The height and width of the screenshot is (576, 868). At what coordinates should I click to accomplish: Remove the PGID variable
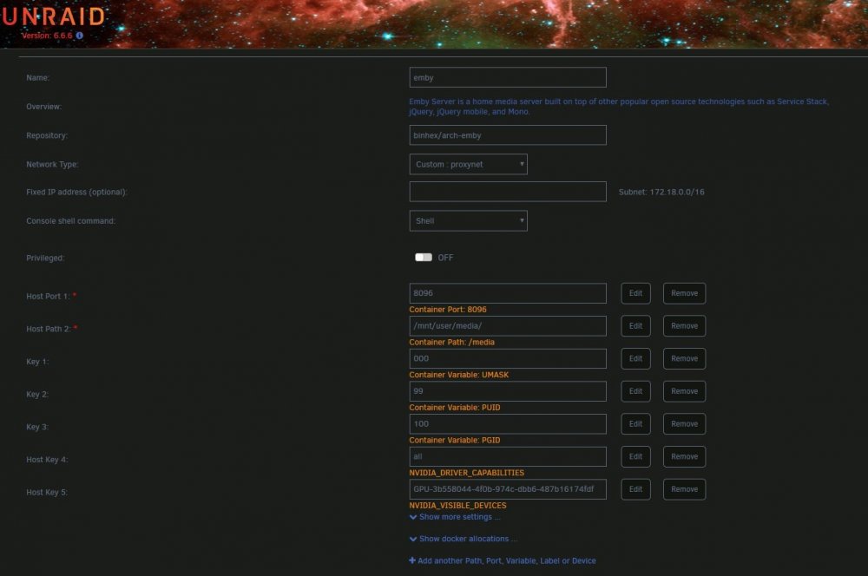(x=684, y=424)
